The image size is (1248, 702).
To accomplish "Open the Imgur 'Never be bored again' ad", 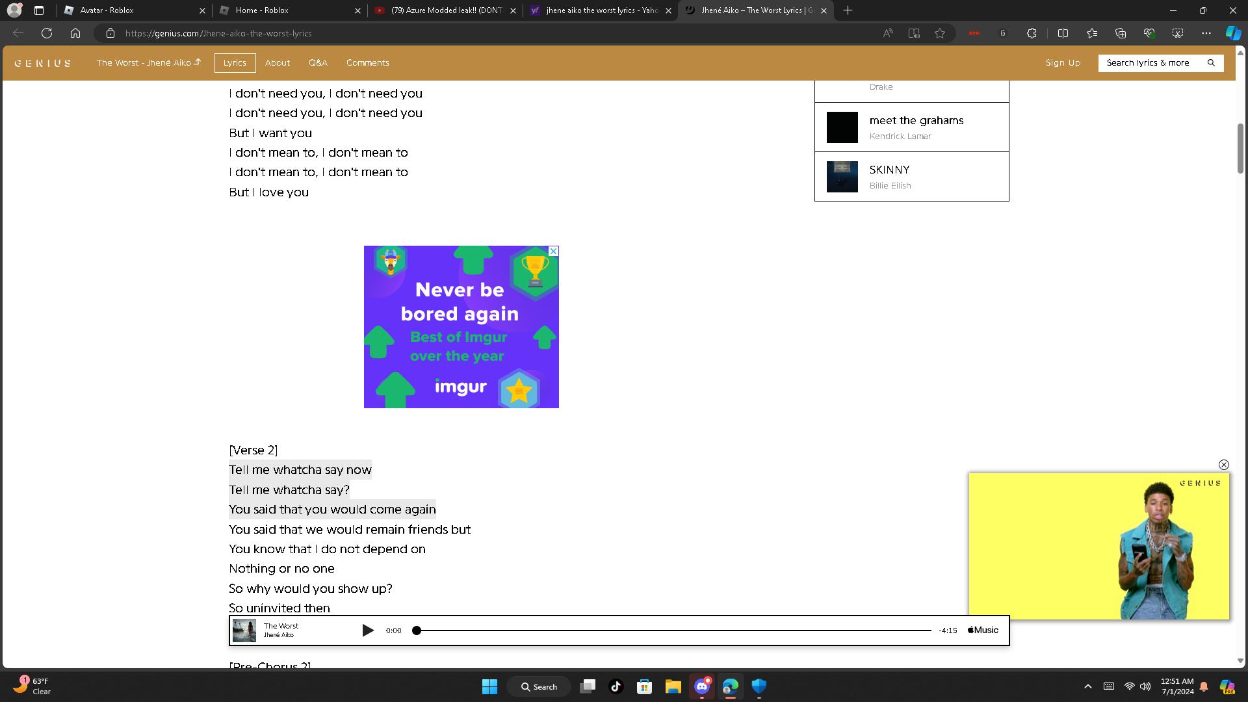I will (x=461, y=327).
